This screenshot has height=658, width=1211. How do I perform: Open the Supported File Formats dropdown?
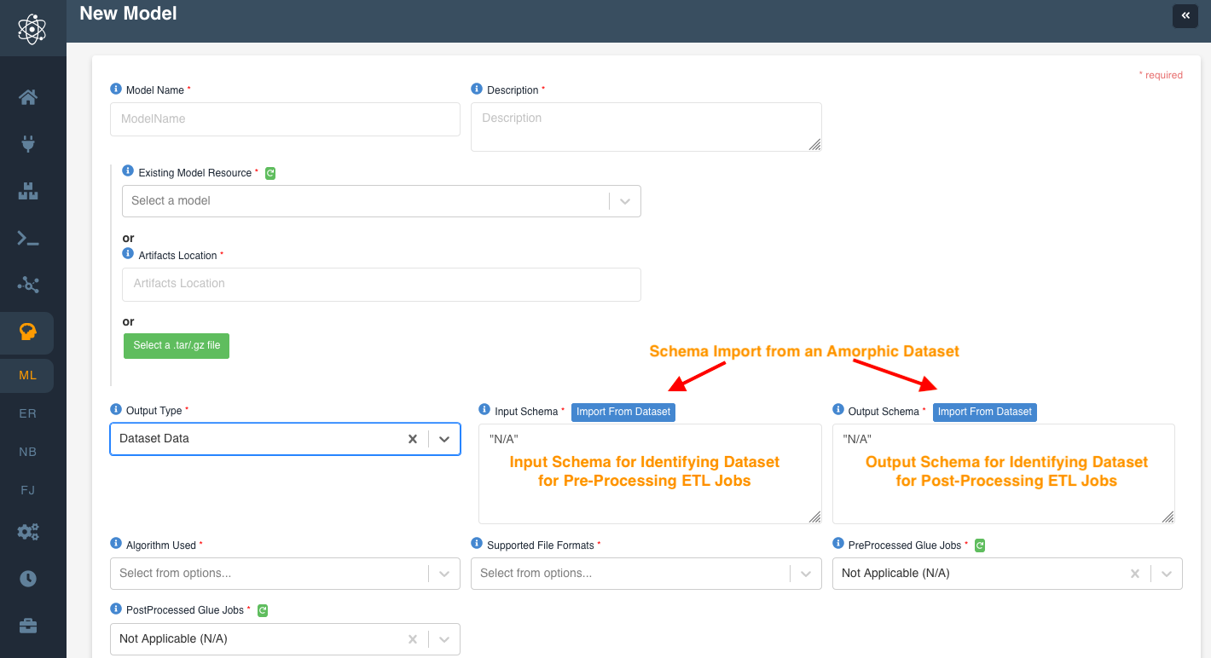click(646, 574)
